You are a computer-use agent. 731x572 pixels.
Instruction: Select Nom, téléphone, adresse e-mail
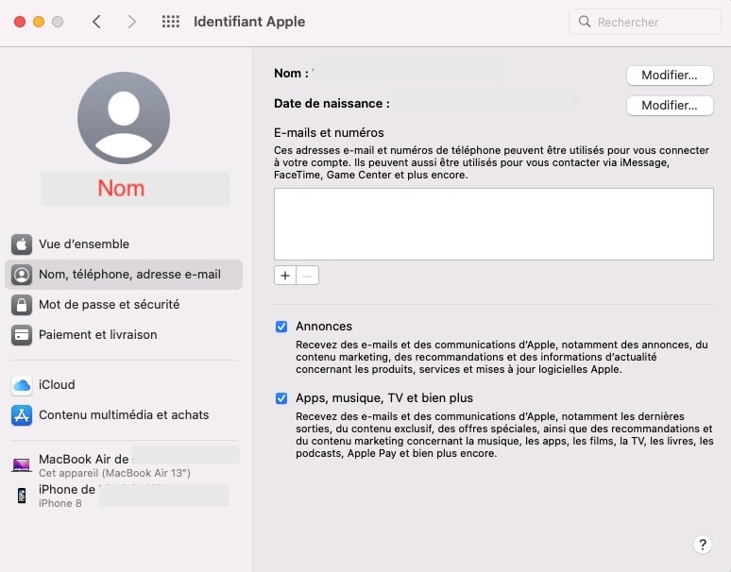coord(124,275)
